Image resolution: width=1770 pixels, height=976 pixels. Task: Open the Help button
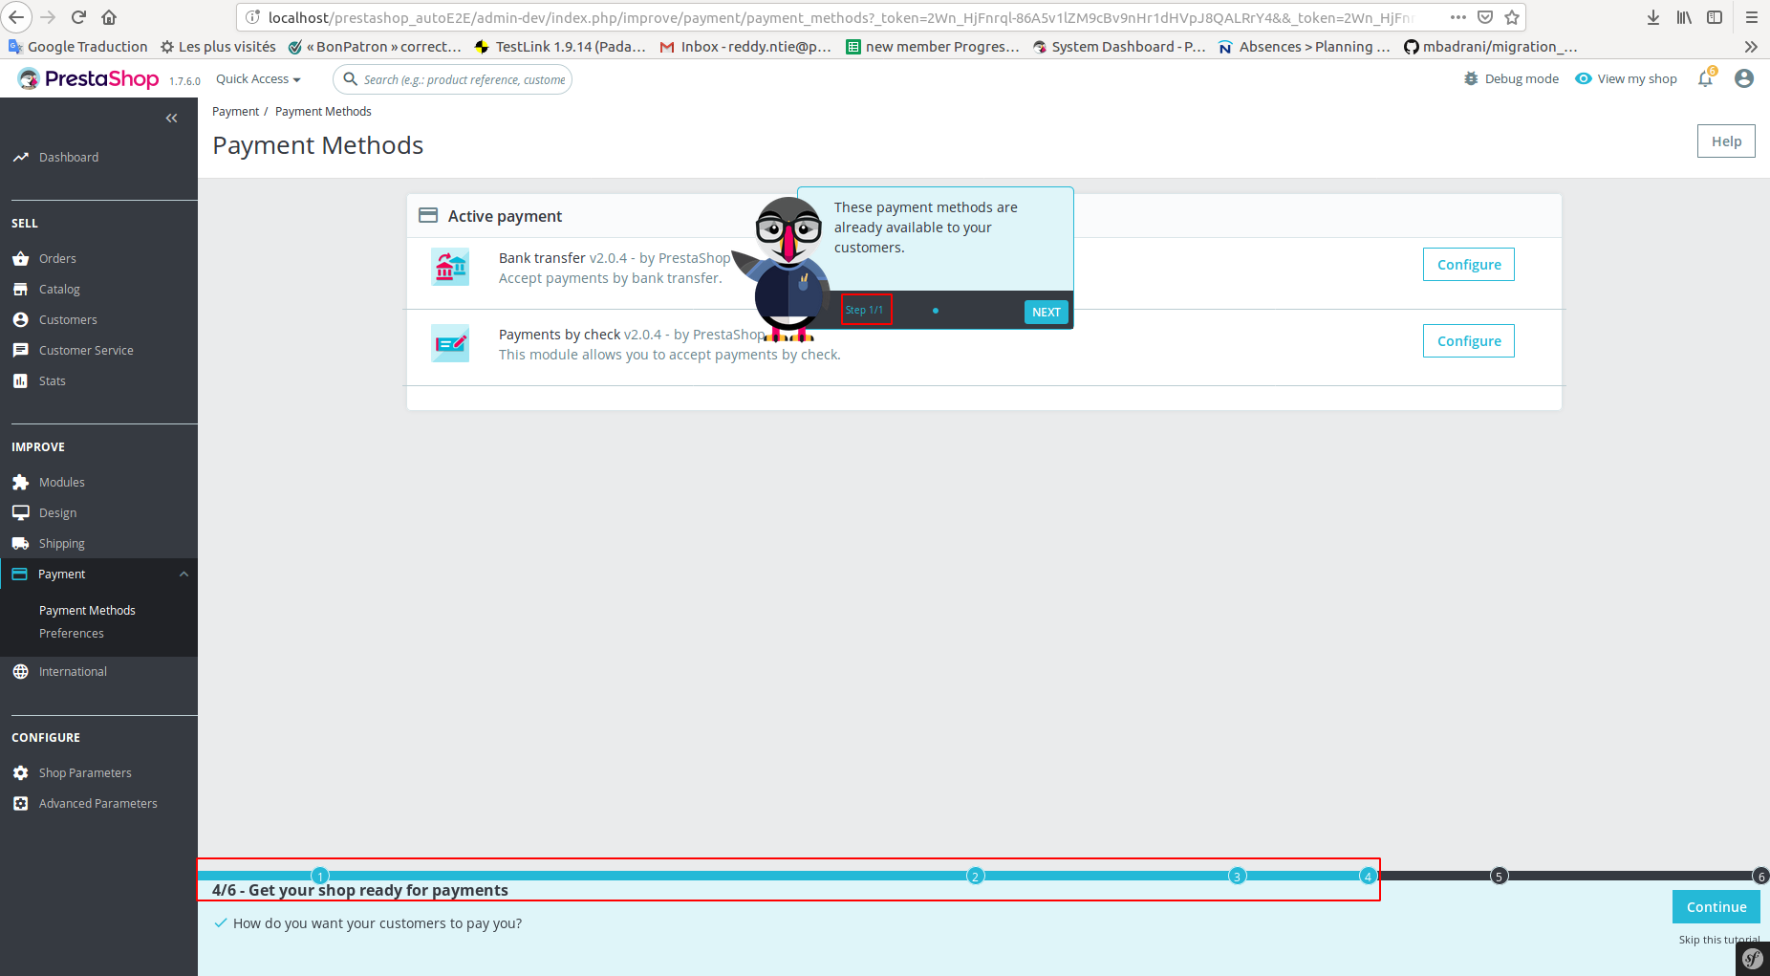coord(1726,141)
